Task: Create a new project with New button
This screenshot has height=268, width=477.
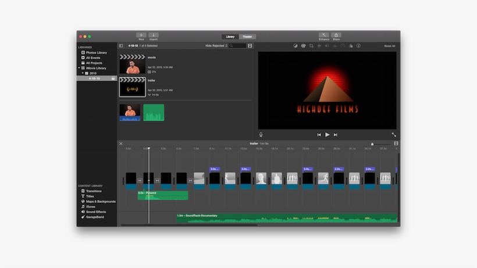Action: coord(141,35)
